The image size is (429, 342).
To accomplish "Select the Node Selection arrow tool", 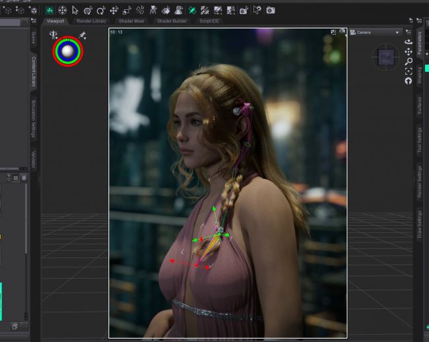I will coord(75,10).
